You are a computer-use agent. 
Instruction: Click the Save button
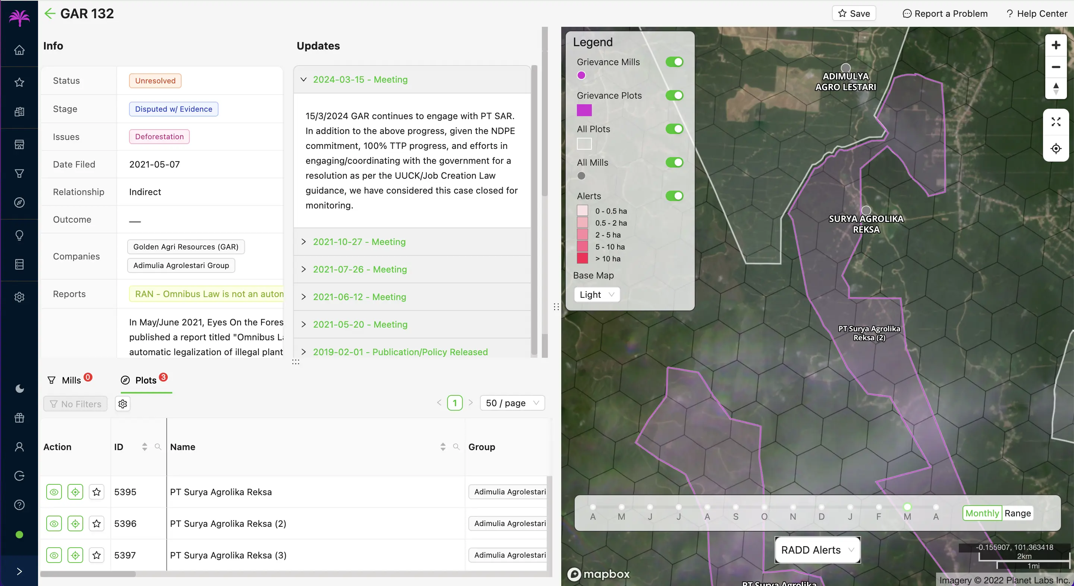854,13
